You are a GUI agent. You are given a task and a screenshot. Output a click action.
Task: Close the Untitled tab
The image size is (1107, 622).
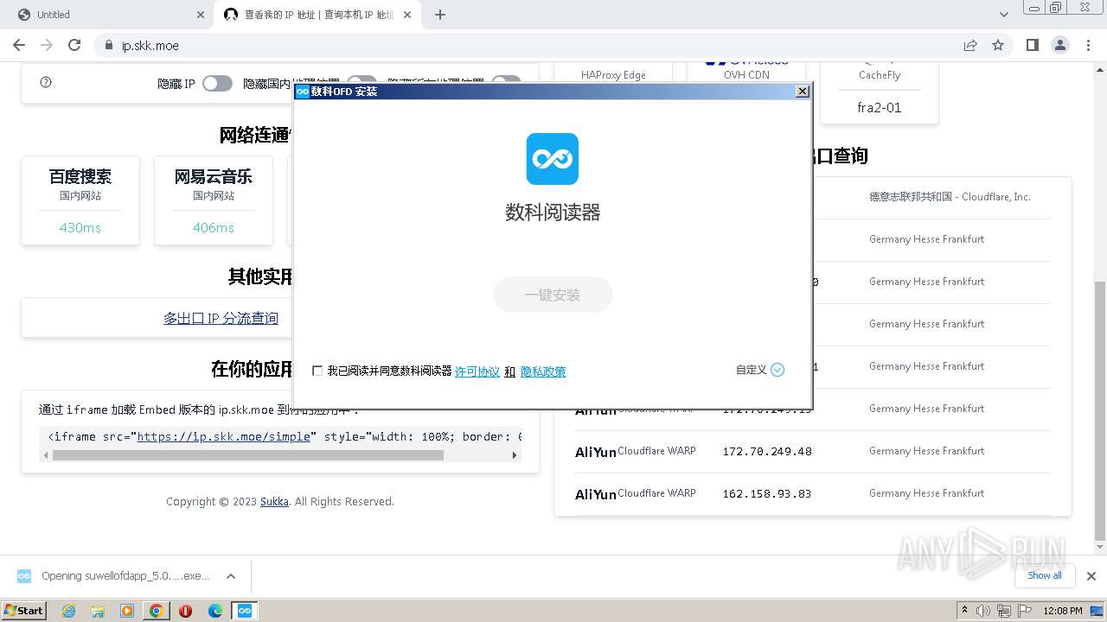(201, 15)
